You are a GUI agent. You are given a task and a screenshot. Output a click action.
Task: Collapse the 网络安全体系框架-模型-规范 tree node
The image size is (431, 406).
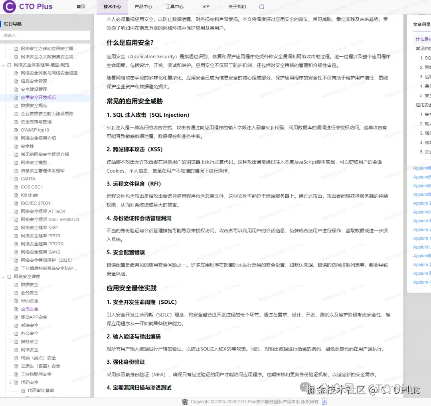3,65
